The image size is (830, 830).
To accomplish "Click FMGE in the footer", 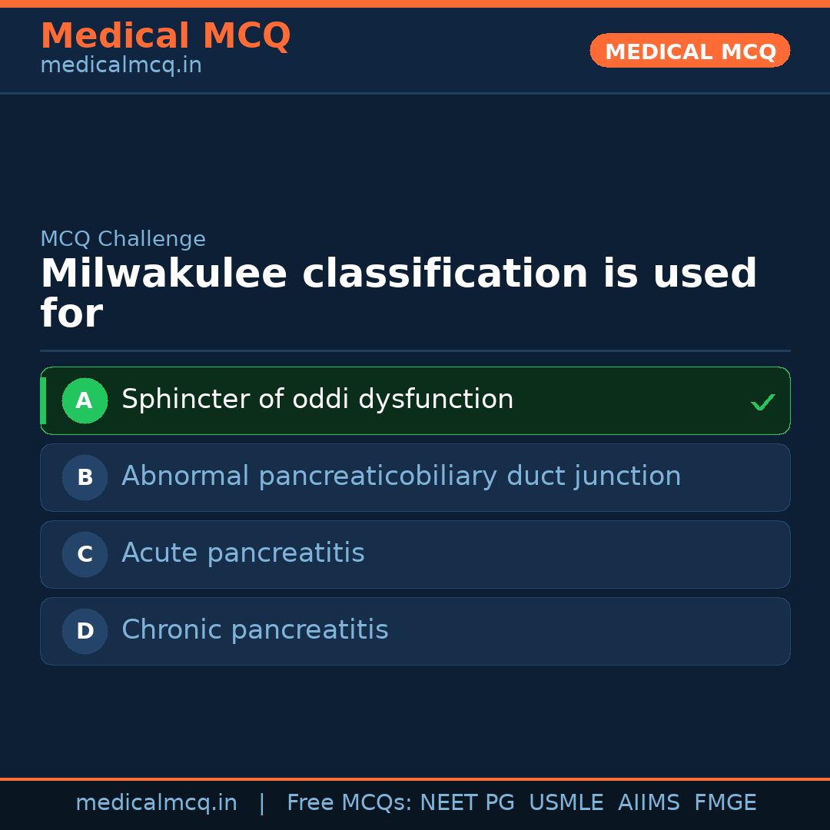I will [x=725, y=803].
